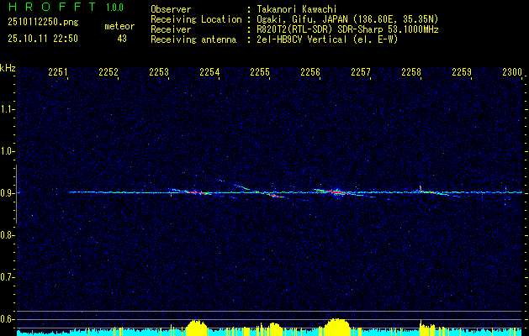This screenshot has height=336, width=529.
Task: Click the HROFFT title text
Action: [x=52, y=8]
